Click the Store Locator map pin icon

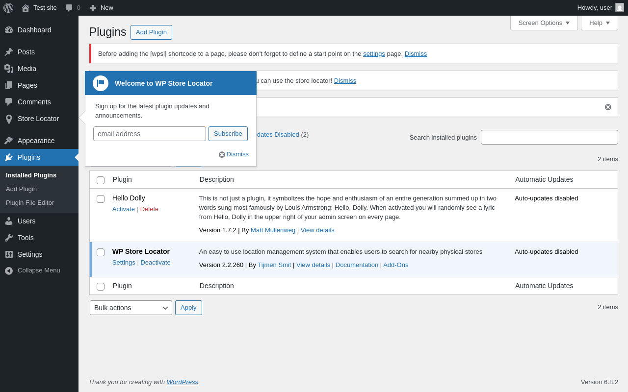[x=9, y=119]
